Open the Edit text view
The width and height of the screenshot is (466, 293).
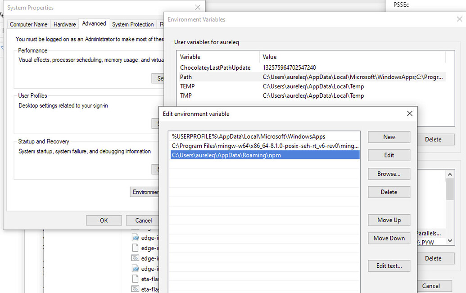[x=389, y=266]
